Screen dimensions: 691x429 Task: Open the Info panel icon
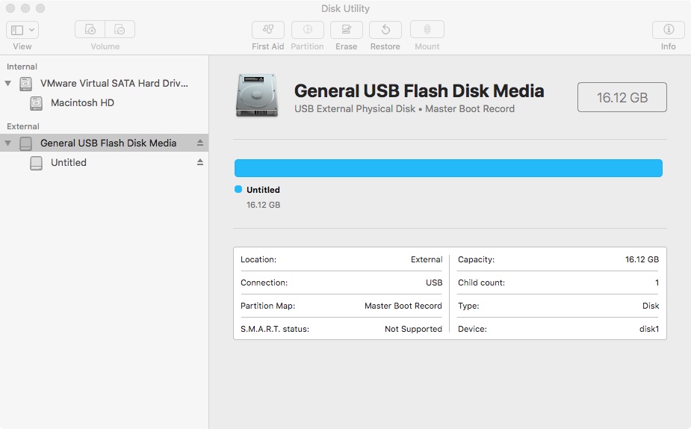pos(668,30)
